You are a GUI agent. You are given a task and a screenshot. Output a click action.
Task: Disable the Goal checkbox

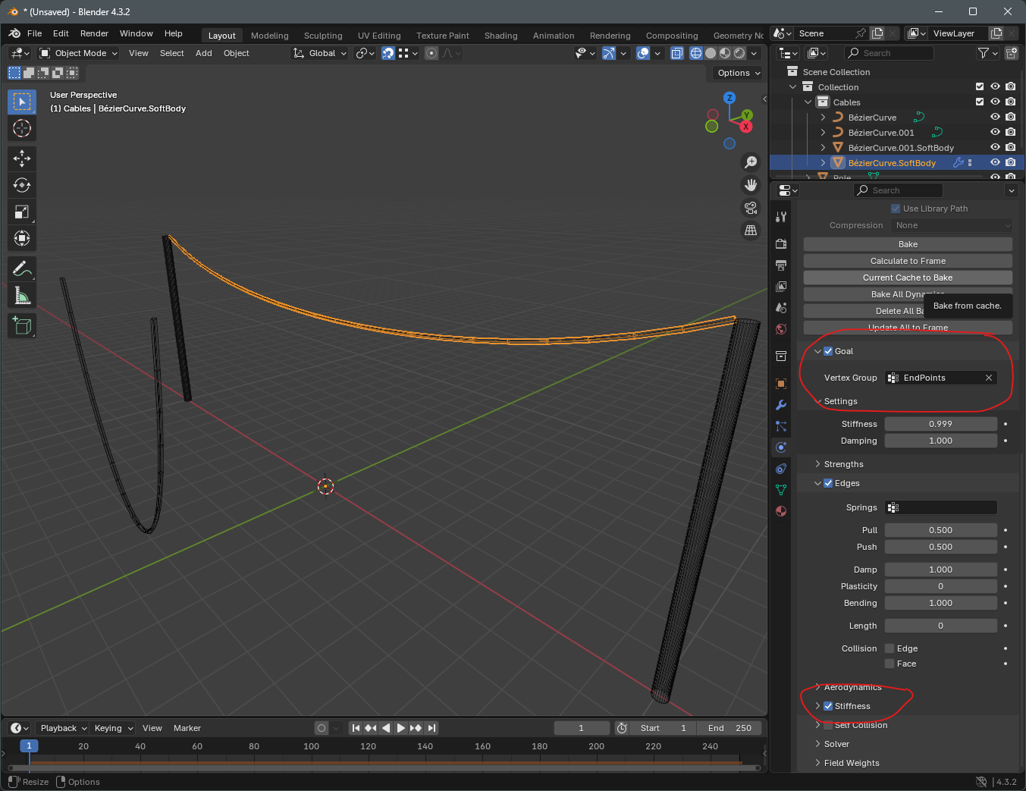(x=828, y=351)
